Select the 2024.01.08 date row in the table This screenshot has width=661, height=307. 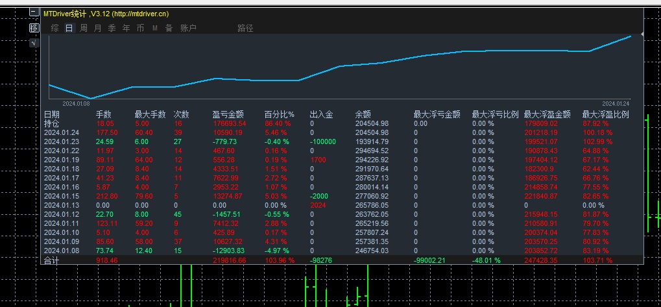(x=62, y=251)
